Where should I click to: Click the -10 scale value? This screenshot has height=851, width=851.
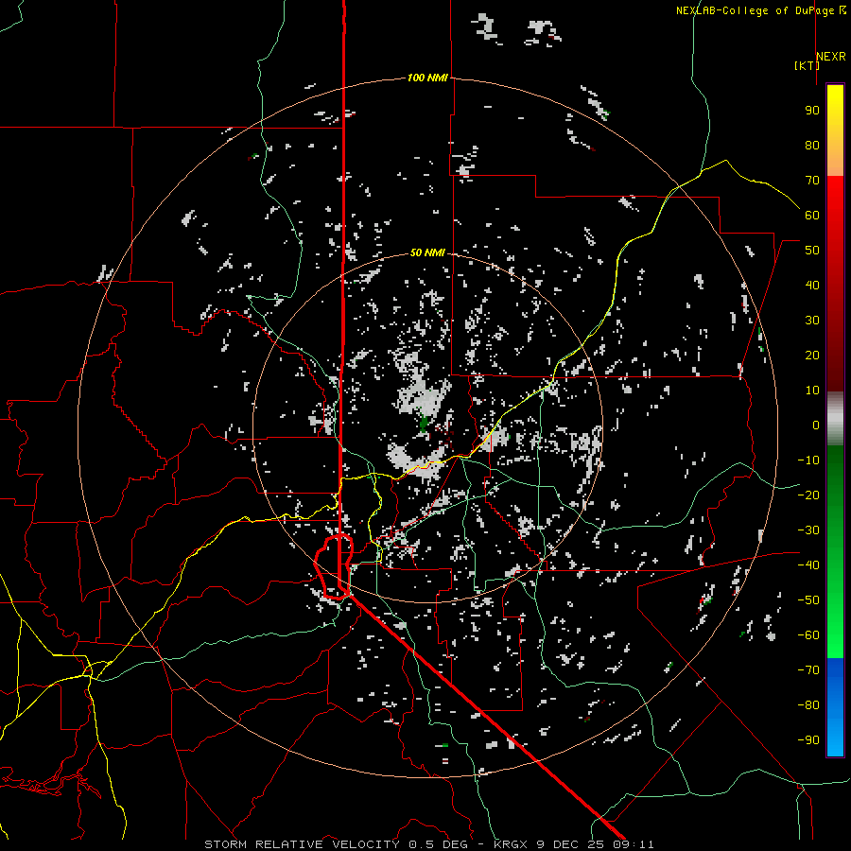pos(808,460)
